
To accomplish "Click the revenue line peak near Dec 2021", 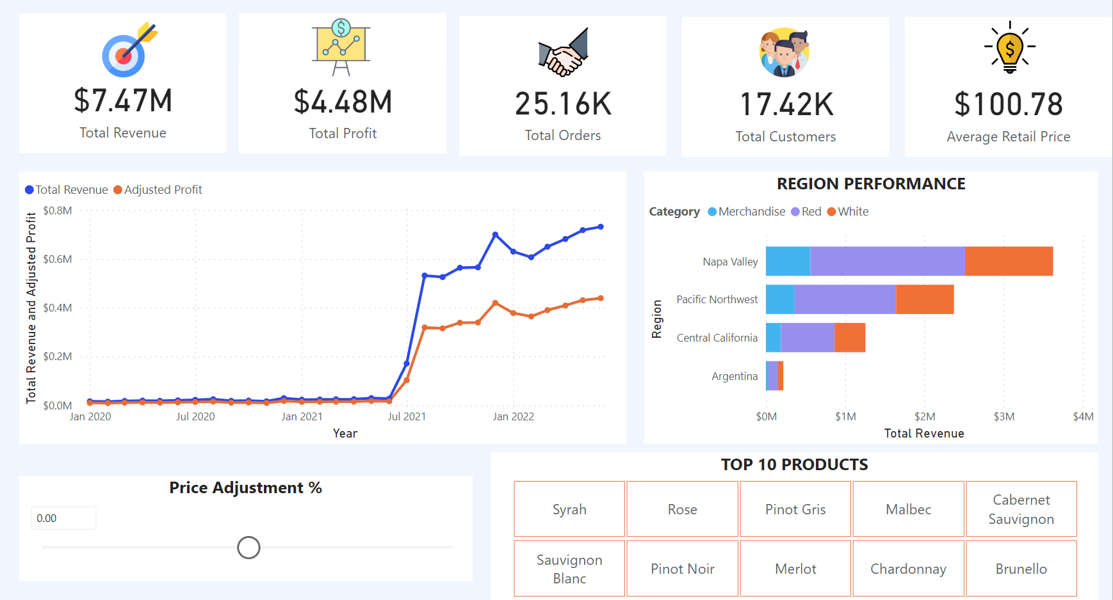I will tap(495, 235).
